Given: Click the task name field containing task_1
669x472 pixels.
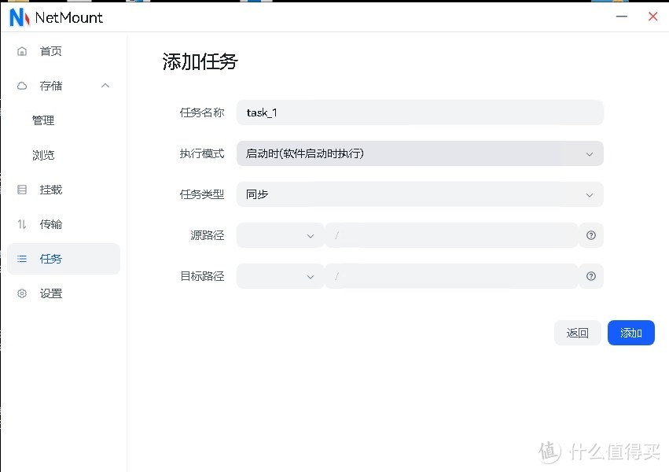Looking at the screenshot, I should 420,112.
